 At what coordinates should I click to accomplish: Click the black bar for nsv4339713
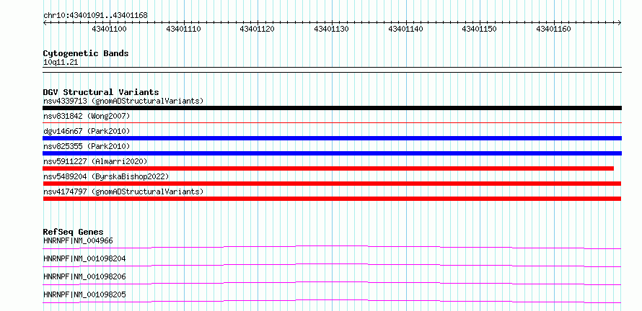pos(332,108)
